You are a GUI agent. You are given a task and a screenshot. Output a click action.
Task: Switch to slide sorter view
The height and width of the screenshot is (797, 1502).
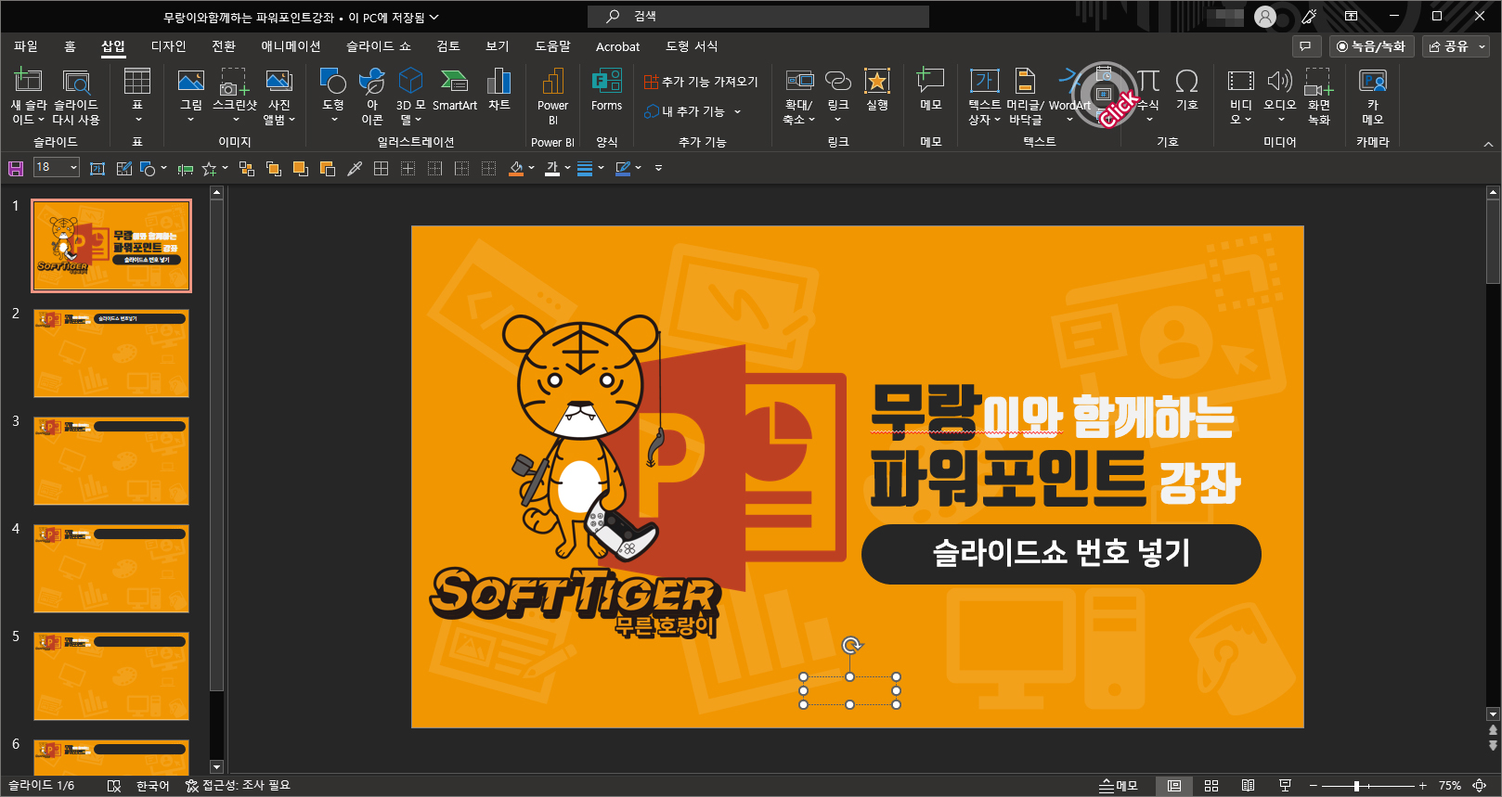(1211, 786)
